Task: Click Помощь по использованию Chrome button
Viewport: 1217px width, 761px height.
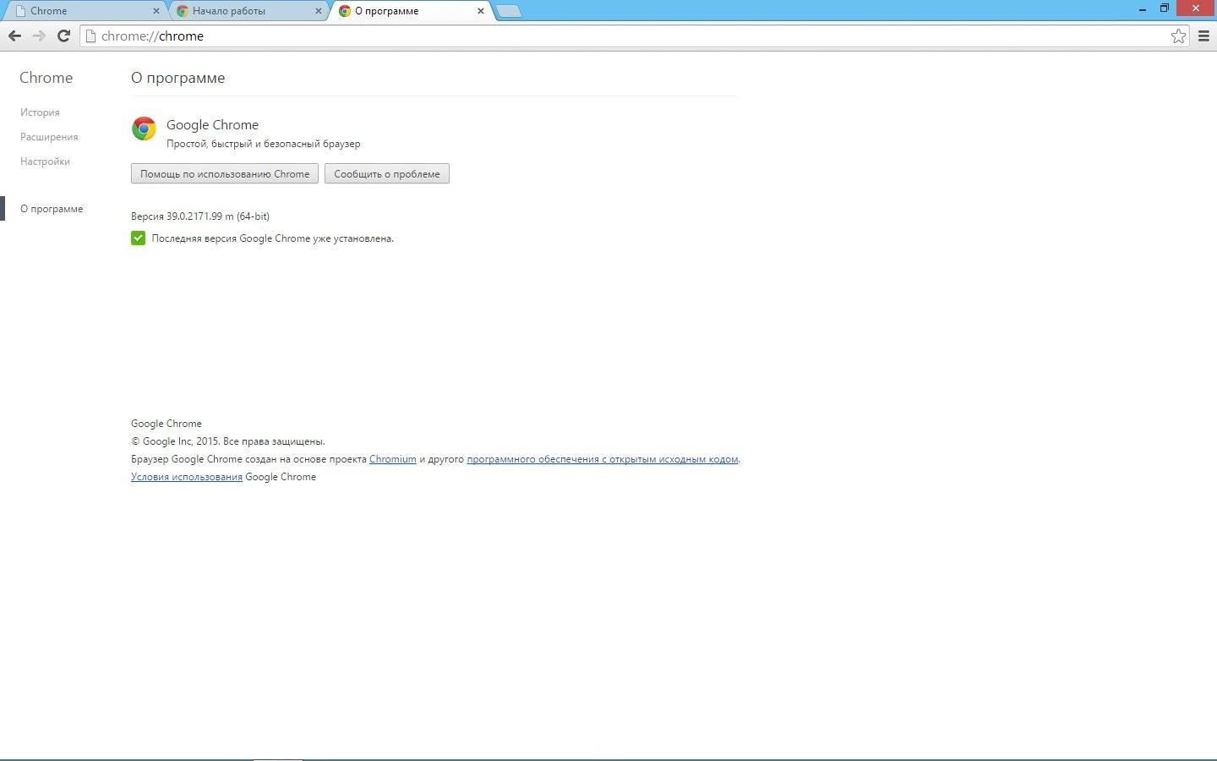Action: [225, 173]
